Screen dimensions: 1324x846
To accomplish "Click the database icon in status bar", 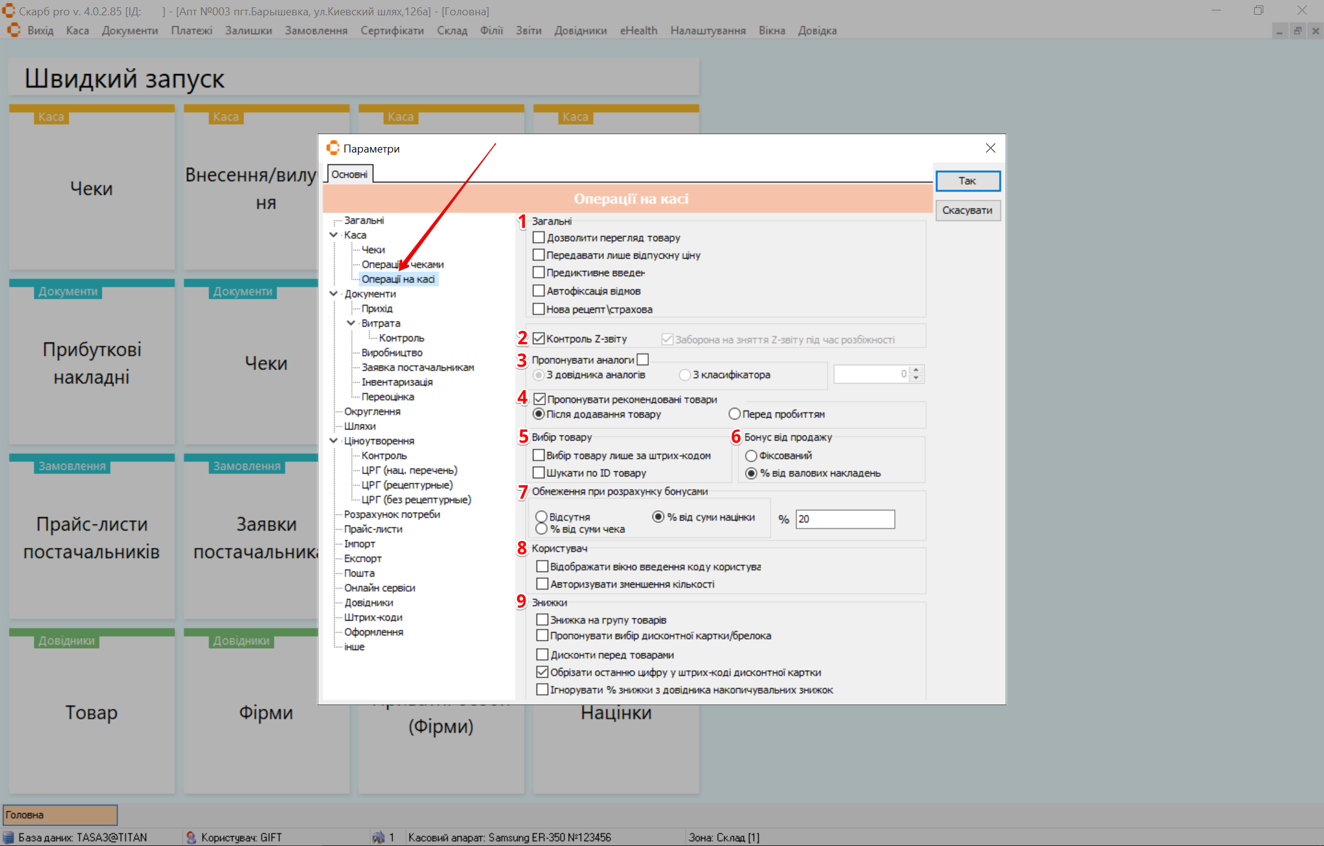I will click(9, 837).
